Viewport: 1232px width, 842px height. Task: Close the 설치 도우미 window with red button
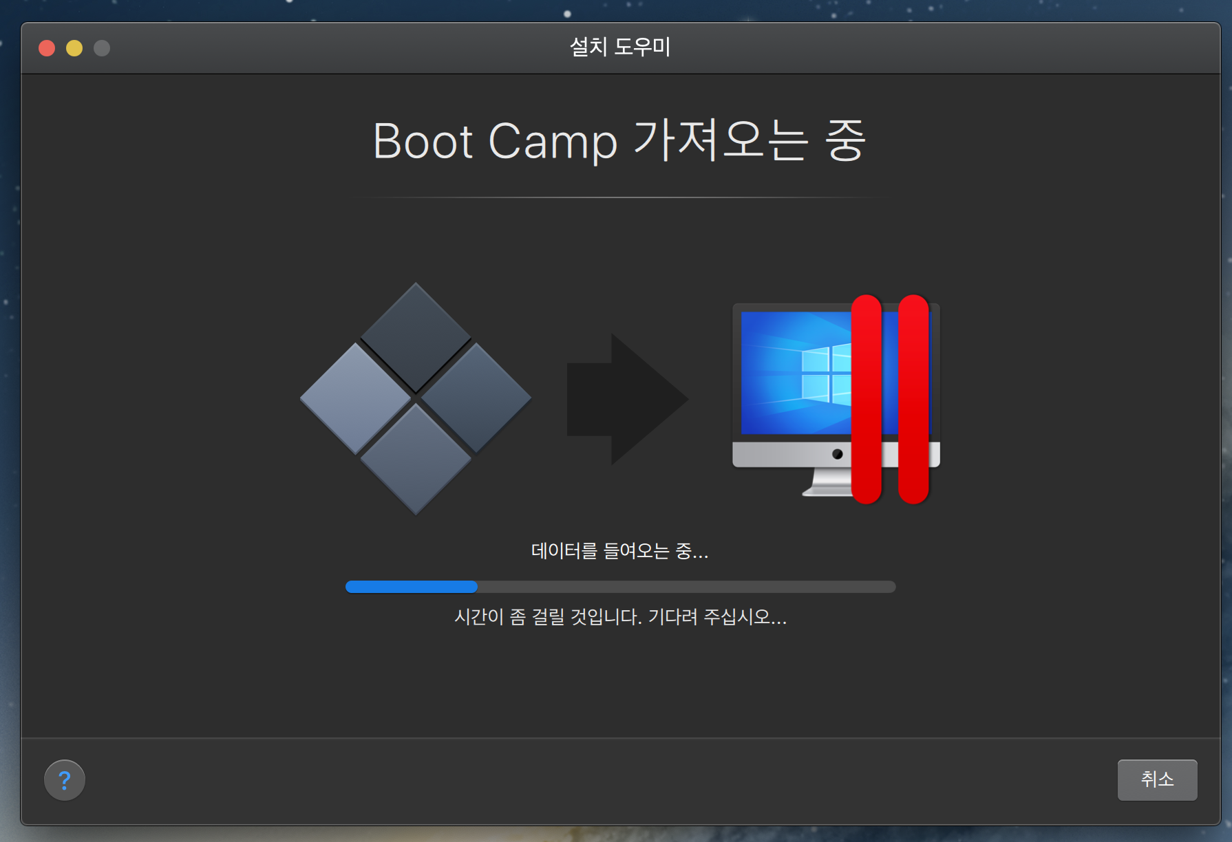pyautogui.click(x=47, y=48)
